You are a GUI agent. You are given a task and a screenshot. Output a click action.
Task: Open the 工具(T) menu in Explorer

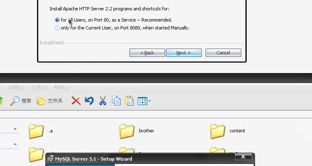click(40, 88)
